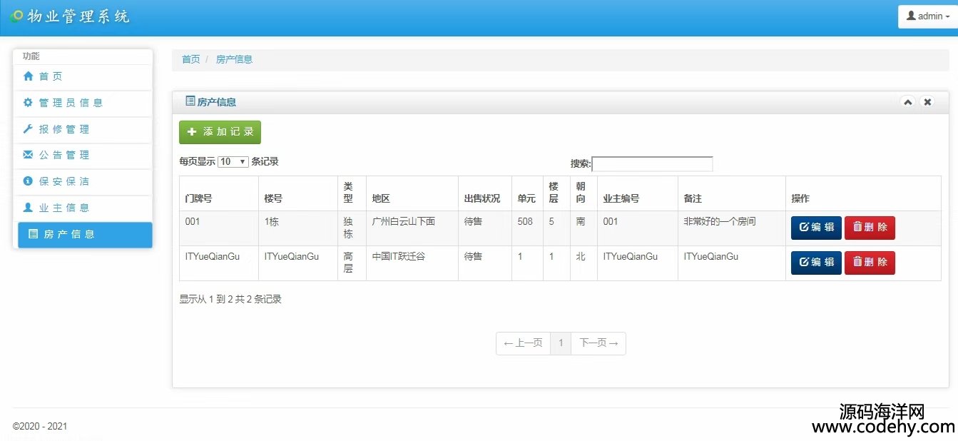Edit the record with 门牌号 001
The width and height of the screenshot is (958, 441).
point(816,228)
